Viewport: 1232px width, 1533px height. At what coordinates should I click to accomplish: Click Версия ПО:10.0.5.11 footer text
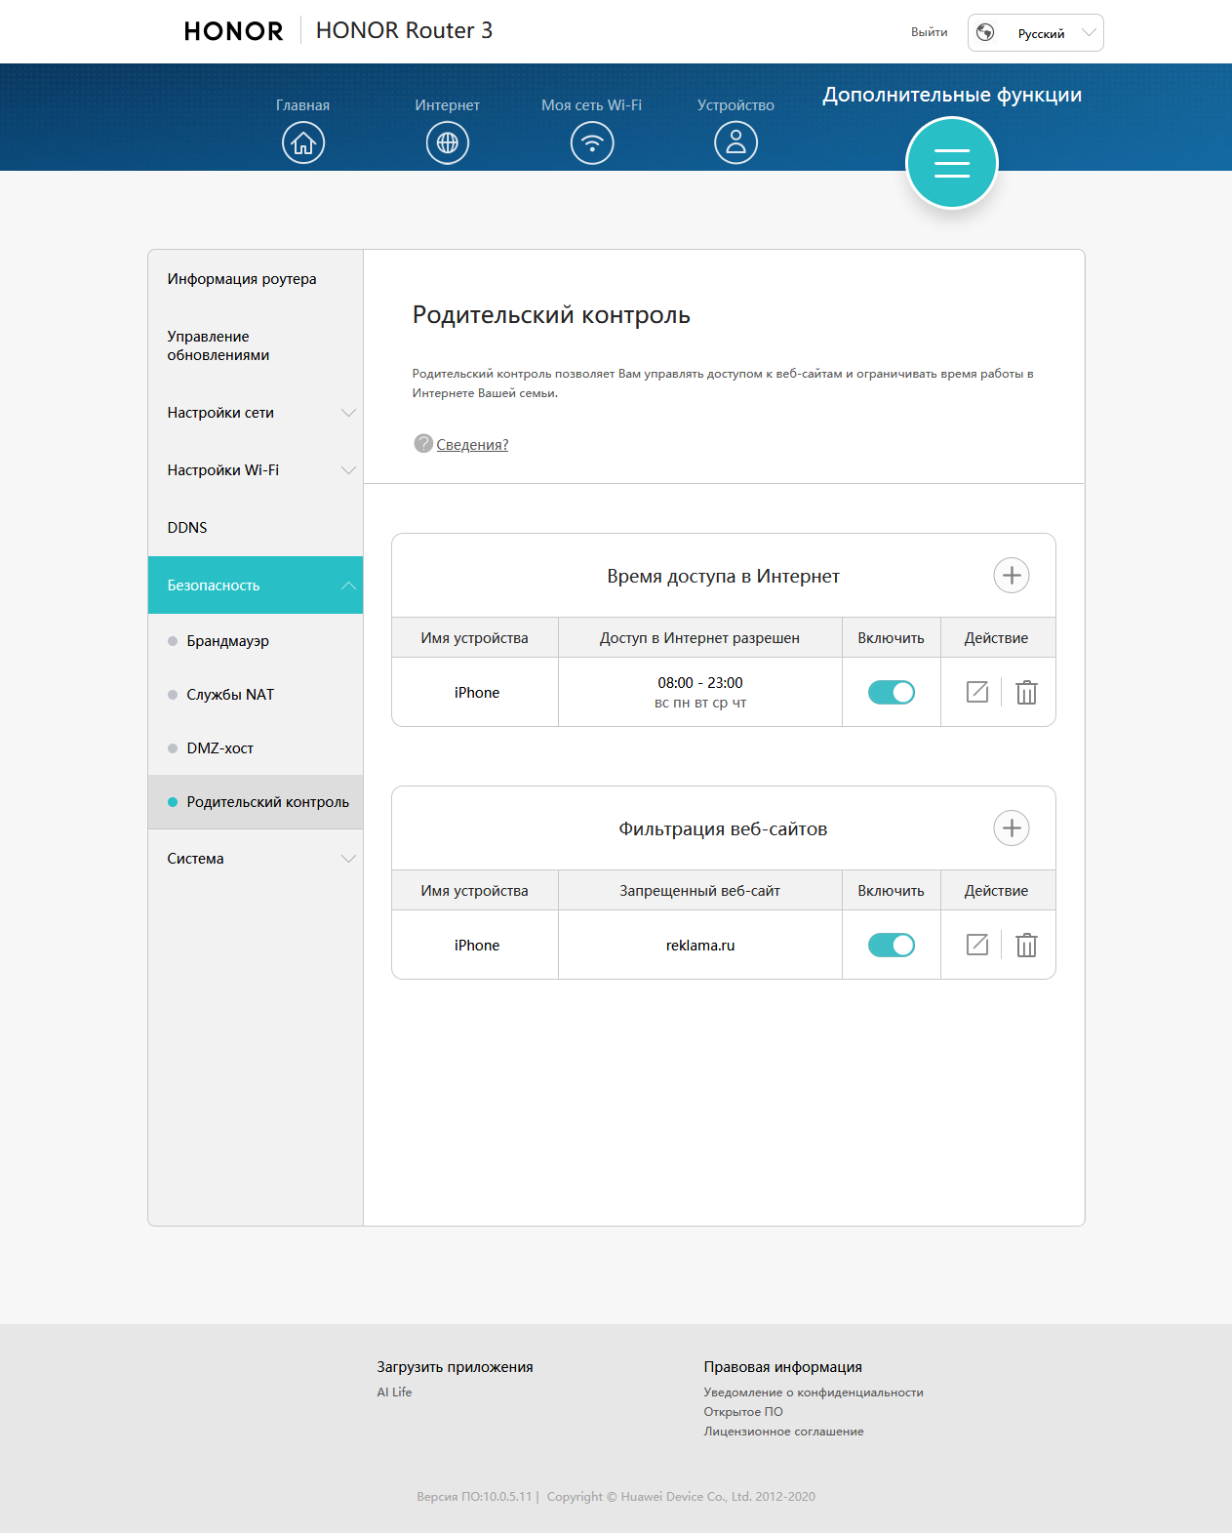[x=474, y=1497]
